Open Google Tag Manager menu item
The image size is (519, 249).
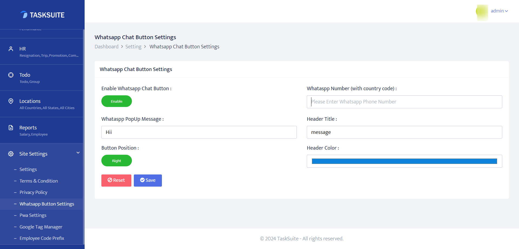[x=41, y=227]
